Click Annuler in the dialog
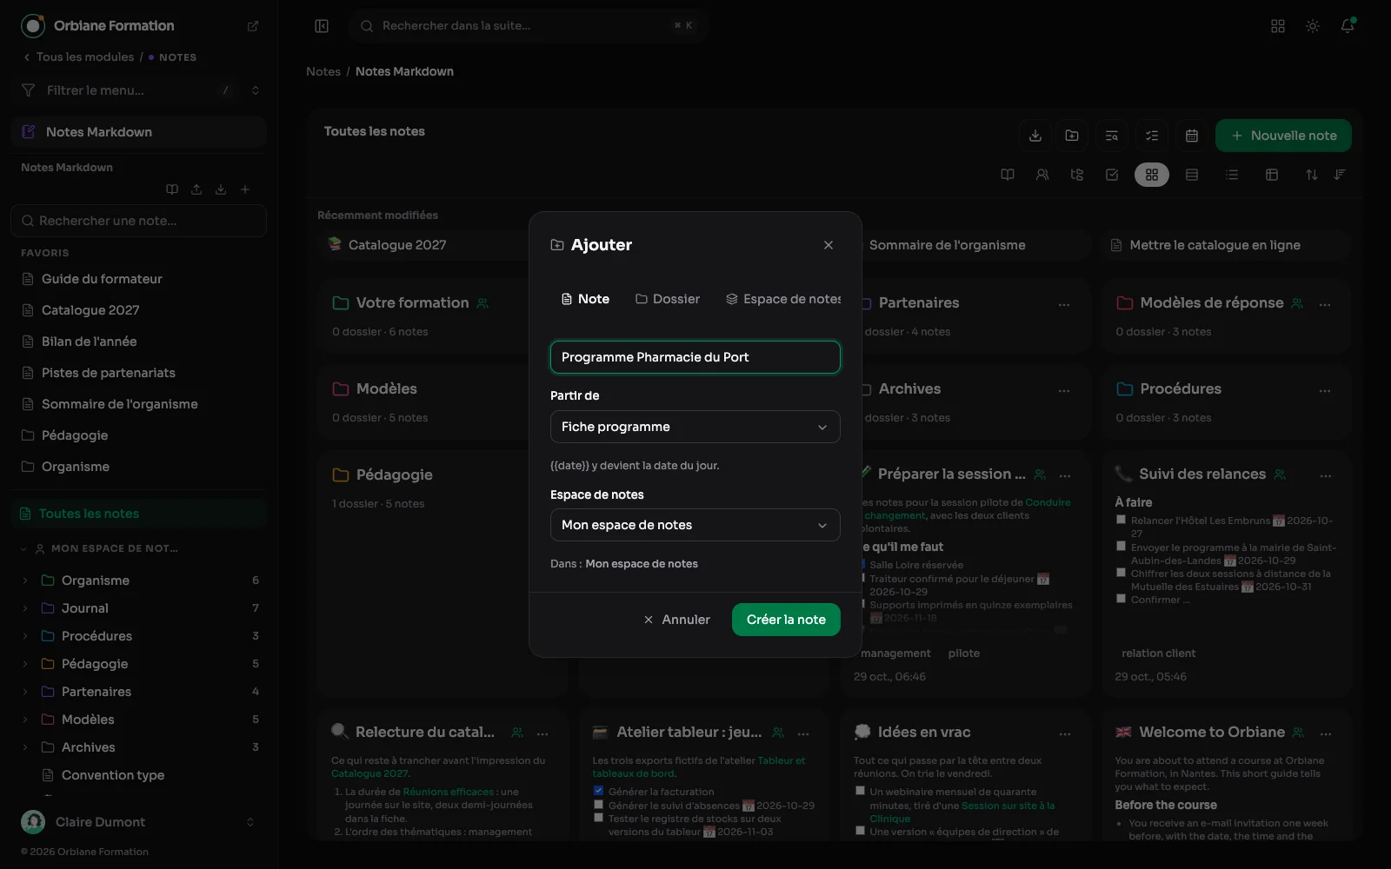Screen dimensions: 1391x869 pos(677,620)
